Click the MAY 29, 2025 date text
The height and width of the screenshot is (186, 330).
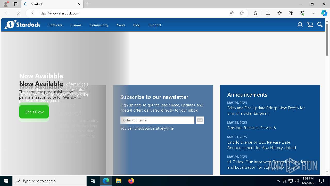[x=237, y=103]
